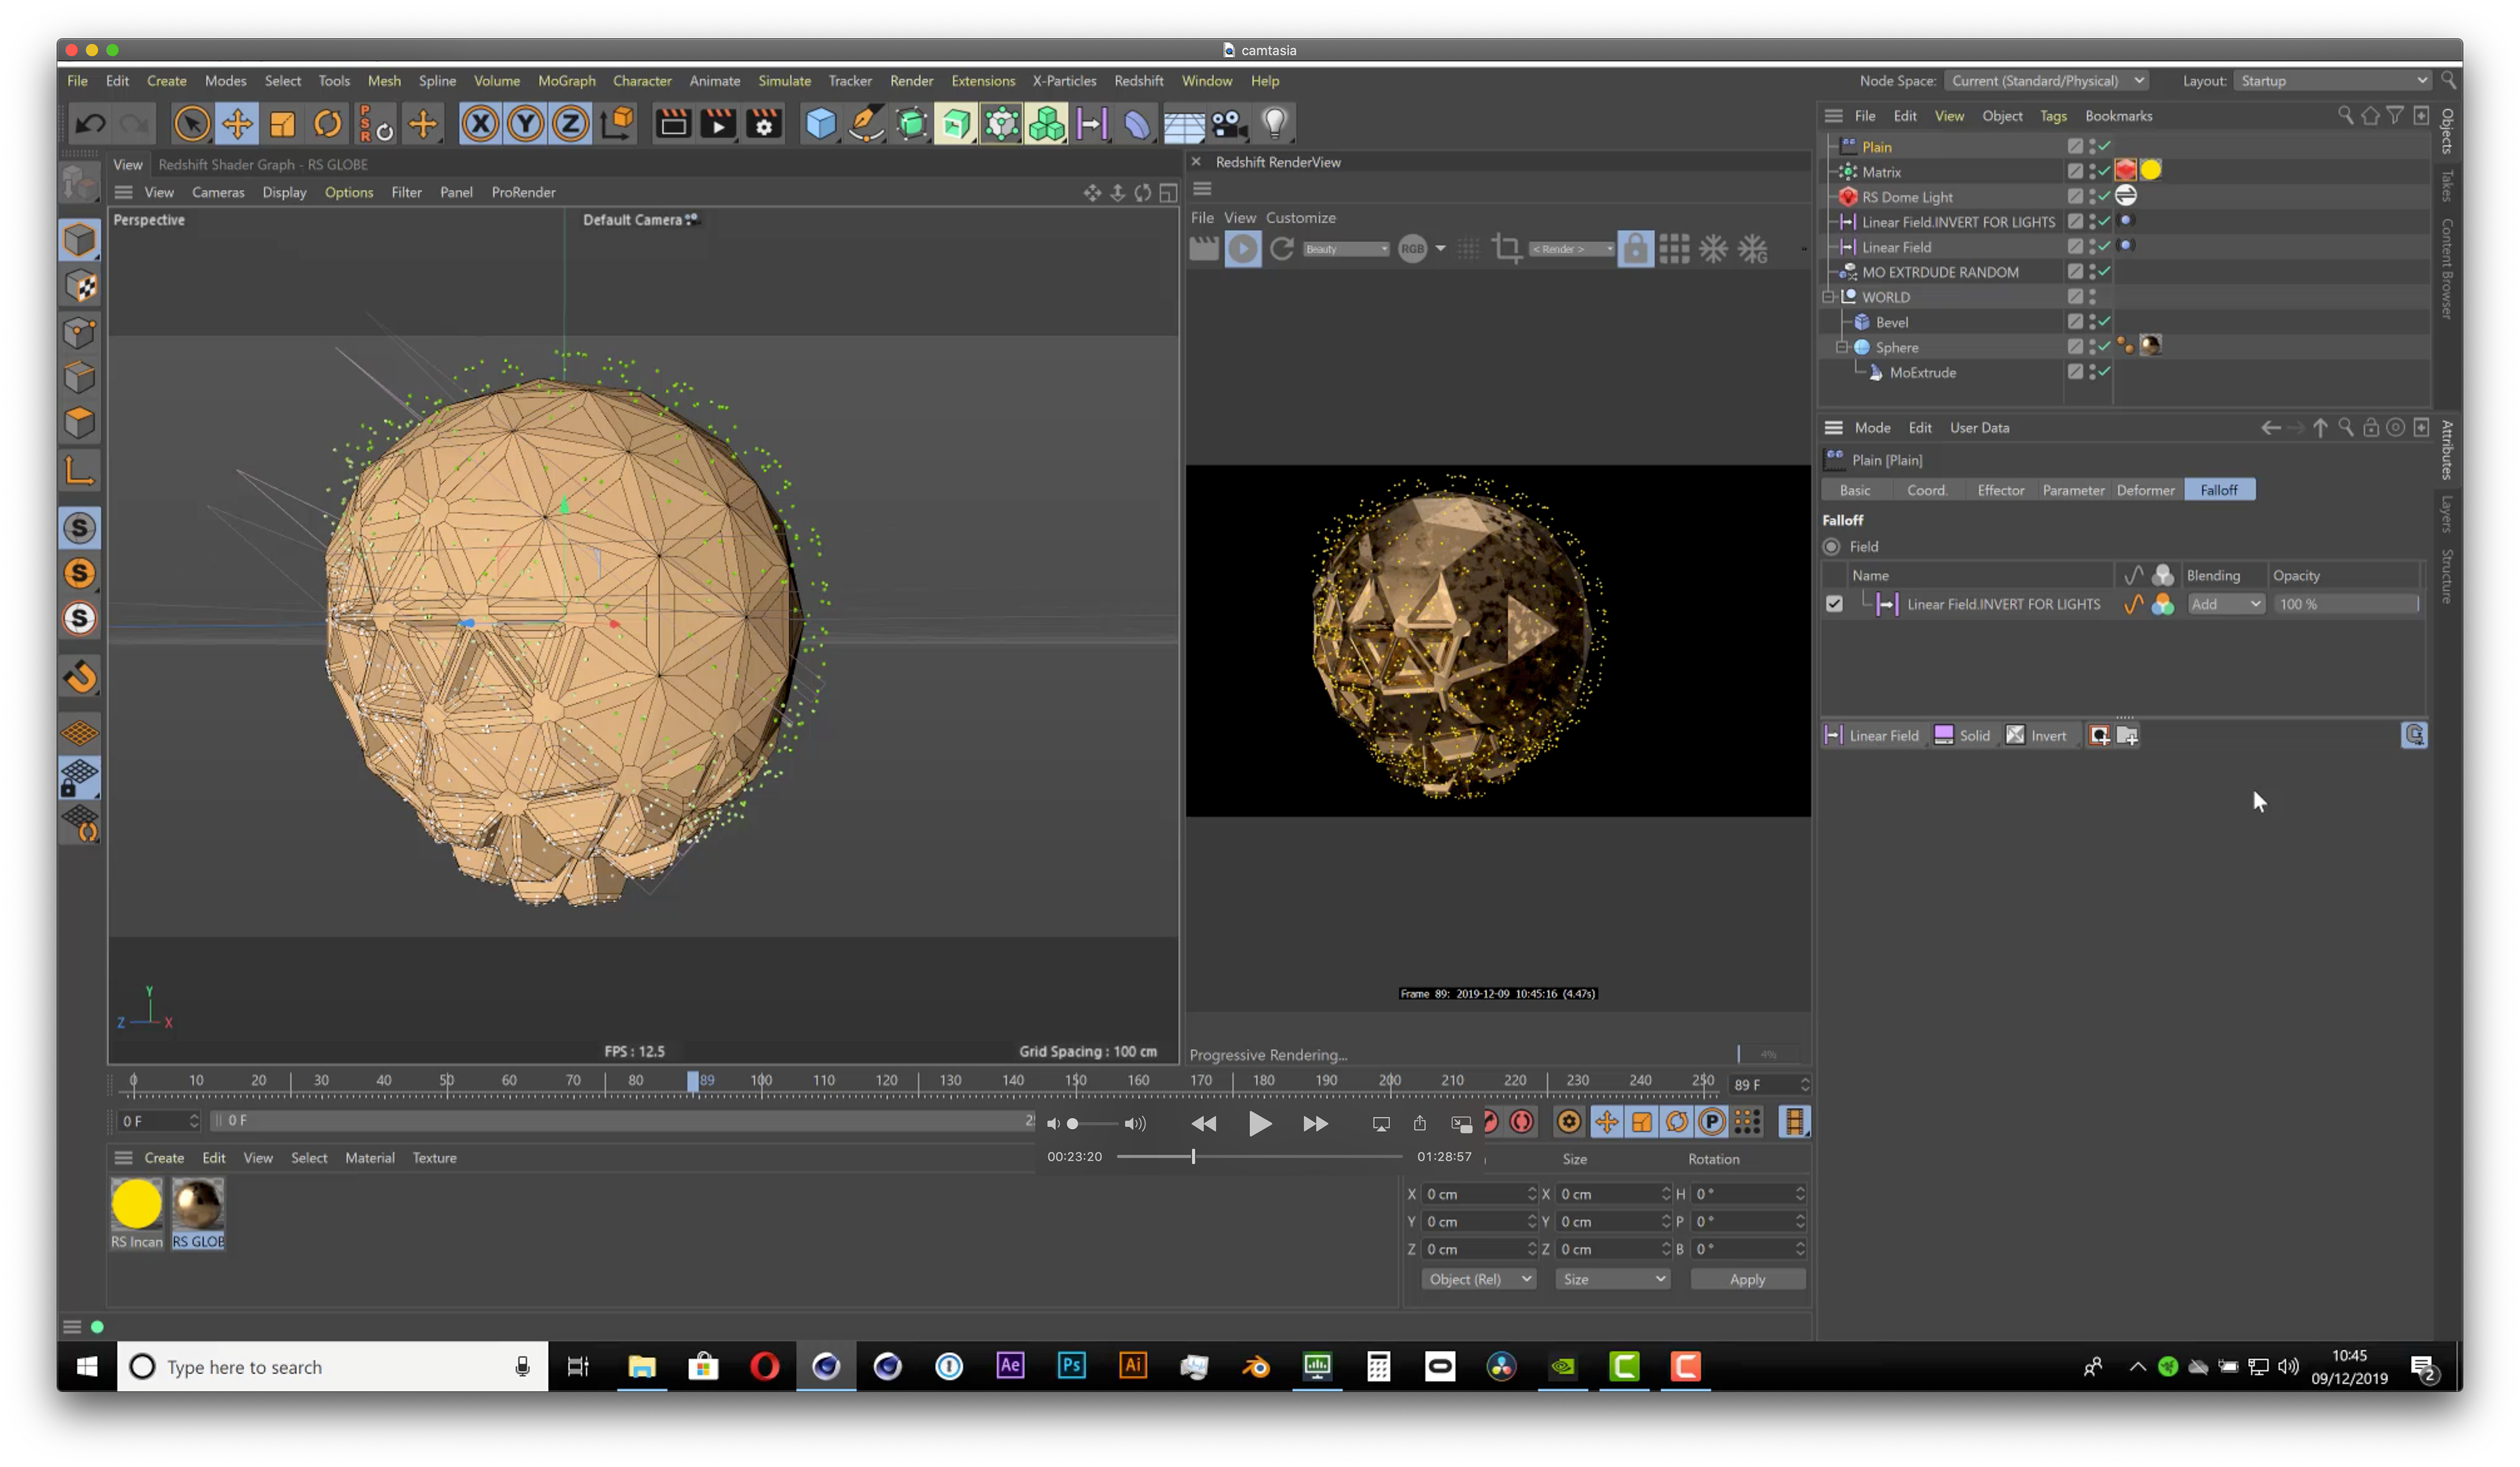
Task: Toggle the enable checkmark for MO EXTRDUDE RANDOM
Action: coord(2104,272)
